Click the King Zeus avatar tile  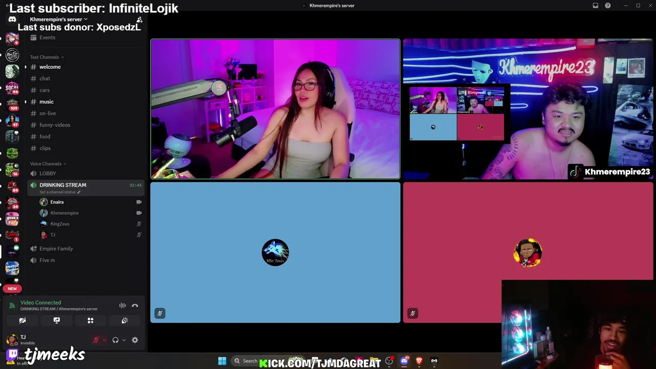[x=275, y=253]
